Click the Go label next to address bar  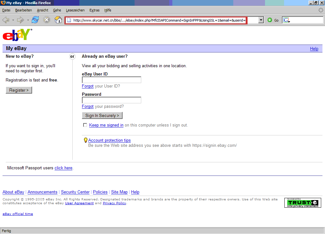276,20
